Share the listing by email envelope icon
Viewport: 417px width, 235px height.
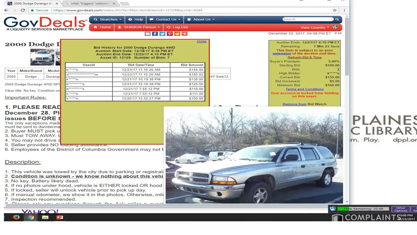(148, 34)
